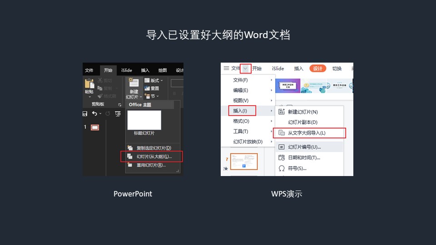Click the WPS New Slide (新建幻灯片) icon
The image size is (436, 245).
point(282,112)
